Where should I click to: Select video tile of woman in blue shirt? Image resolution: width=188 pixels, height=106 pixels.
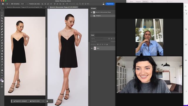[149, 37]
